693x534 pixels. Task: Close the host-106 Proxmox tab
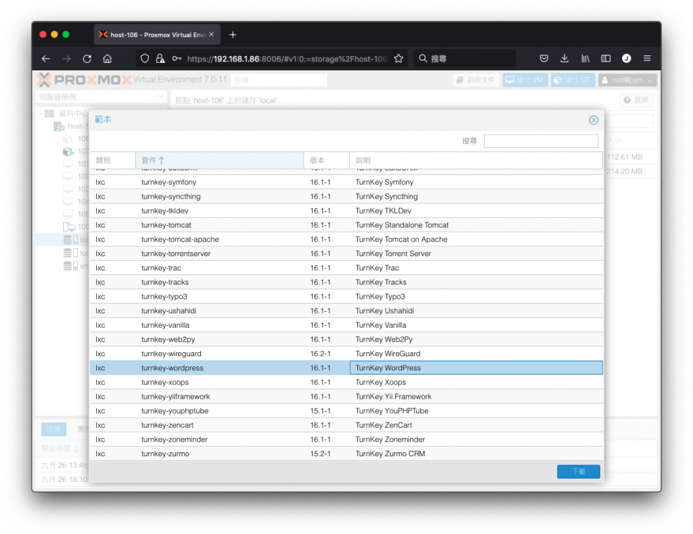tap(211, 34)
